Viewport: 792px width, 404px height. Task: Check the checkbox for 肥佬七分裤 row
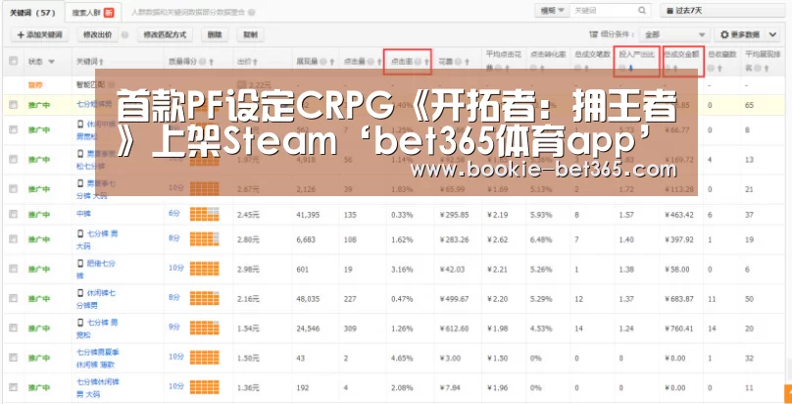click(13, 269)
